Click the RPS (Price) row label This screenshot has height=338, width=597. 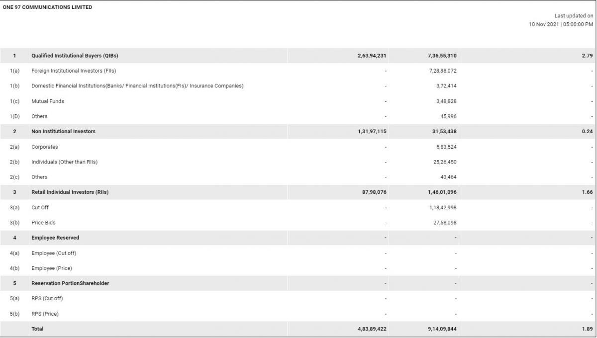[x=45, y=314]
